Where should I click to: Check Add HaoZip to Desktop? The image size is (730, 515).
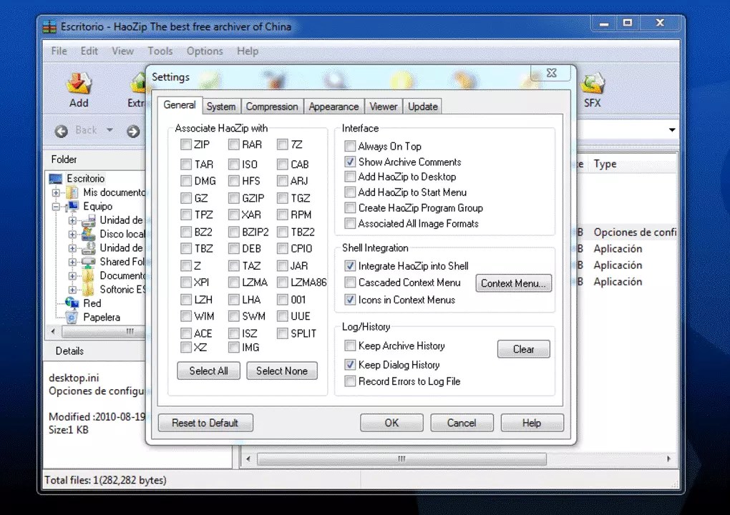(350, 177)
